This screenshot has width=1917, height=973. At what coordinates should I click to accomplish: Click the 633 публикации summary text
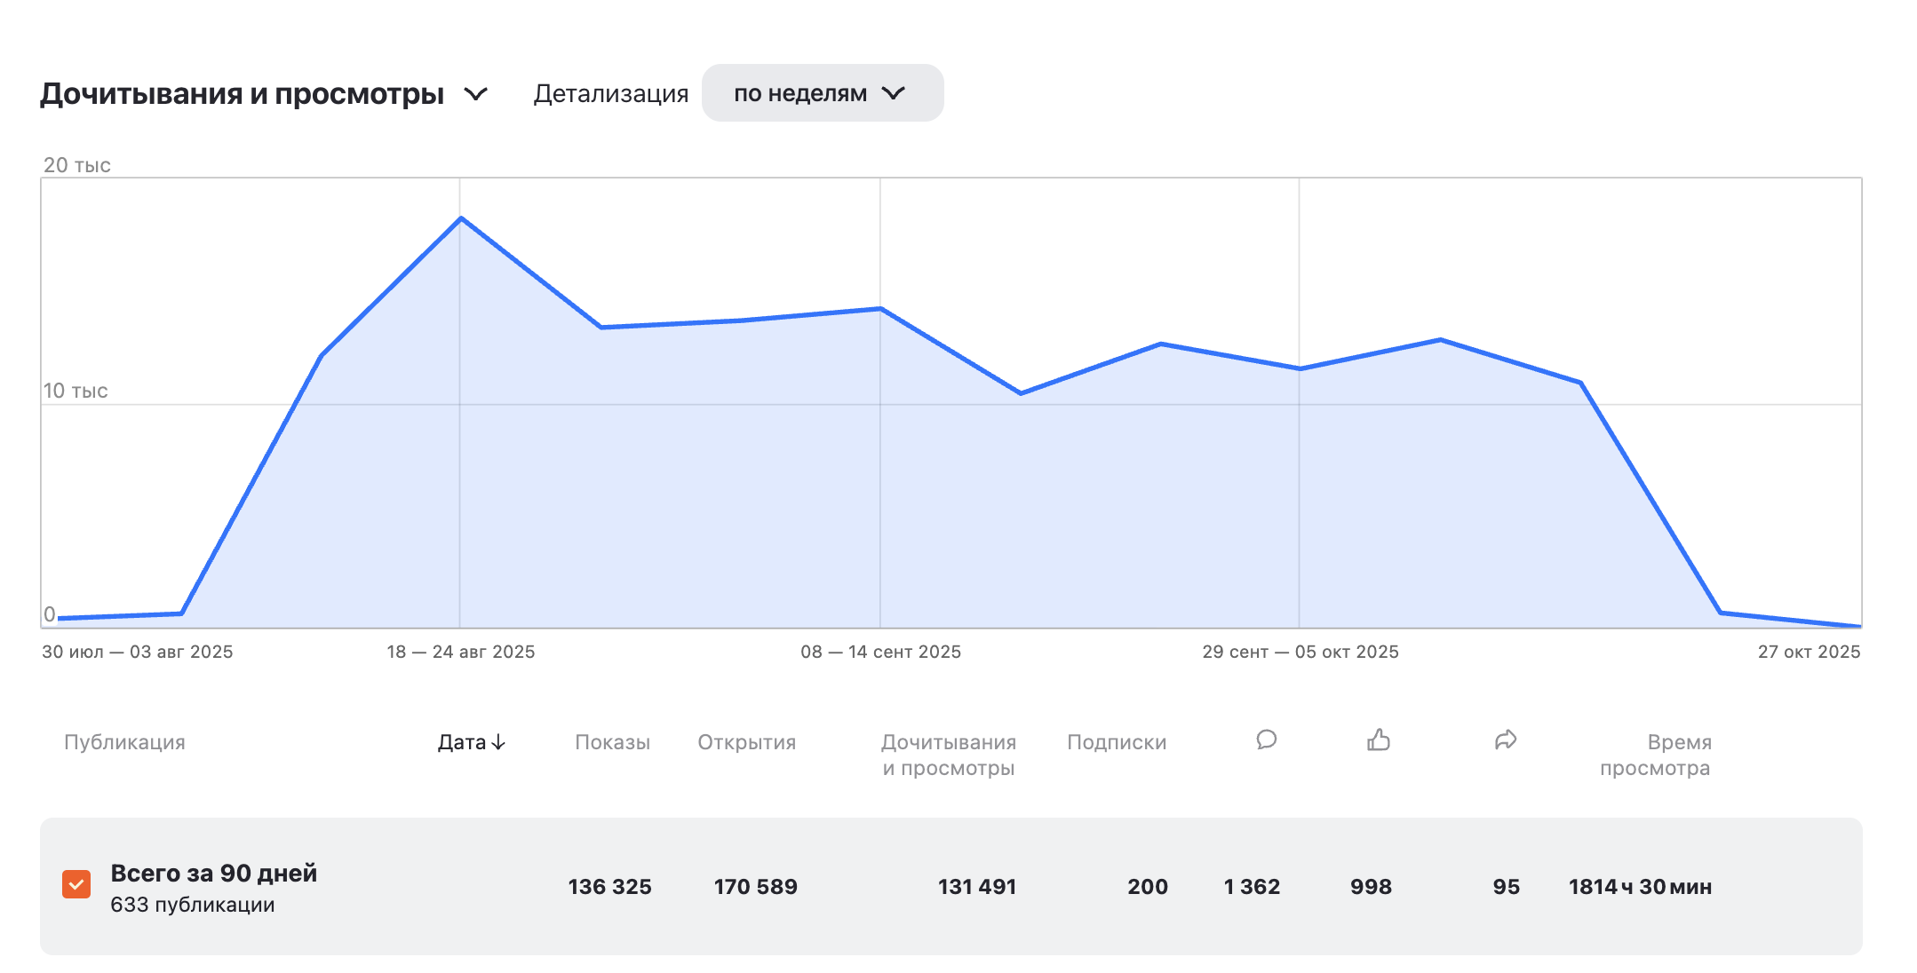[x=192, y=905]
